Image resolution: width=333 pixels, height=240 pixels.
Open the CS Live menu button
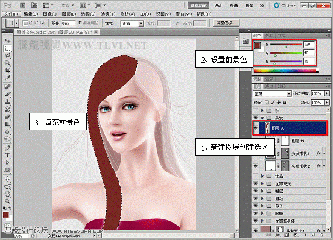pos(285,5)
